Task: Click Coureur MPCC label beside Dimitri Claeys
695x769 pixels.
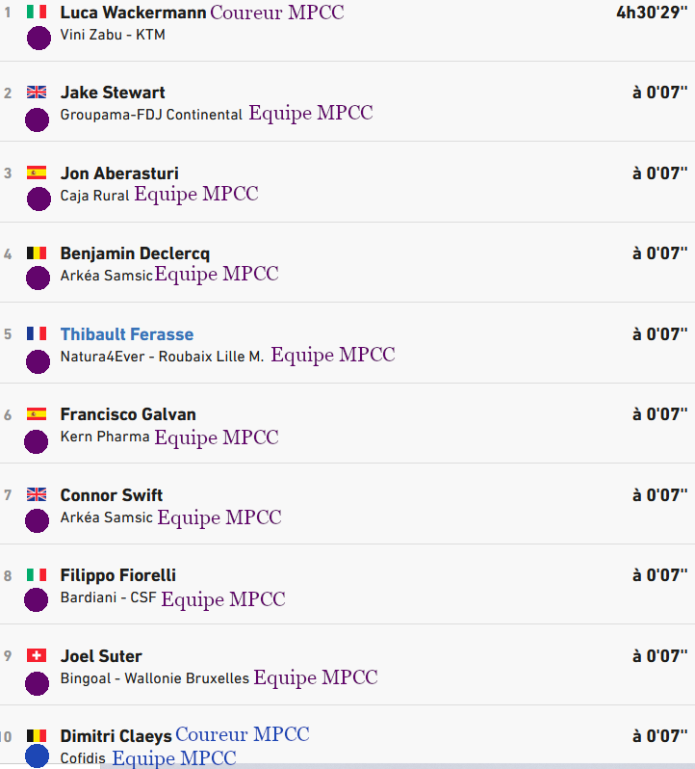Action: 243,735
